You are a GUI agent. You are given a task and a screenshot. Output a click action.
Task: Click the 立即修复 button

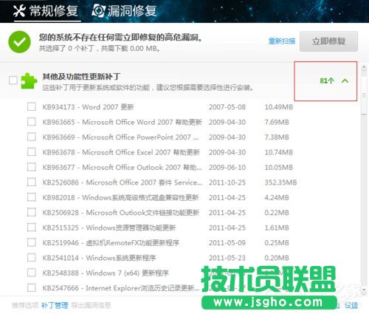[328, 41]
